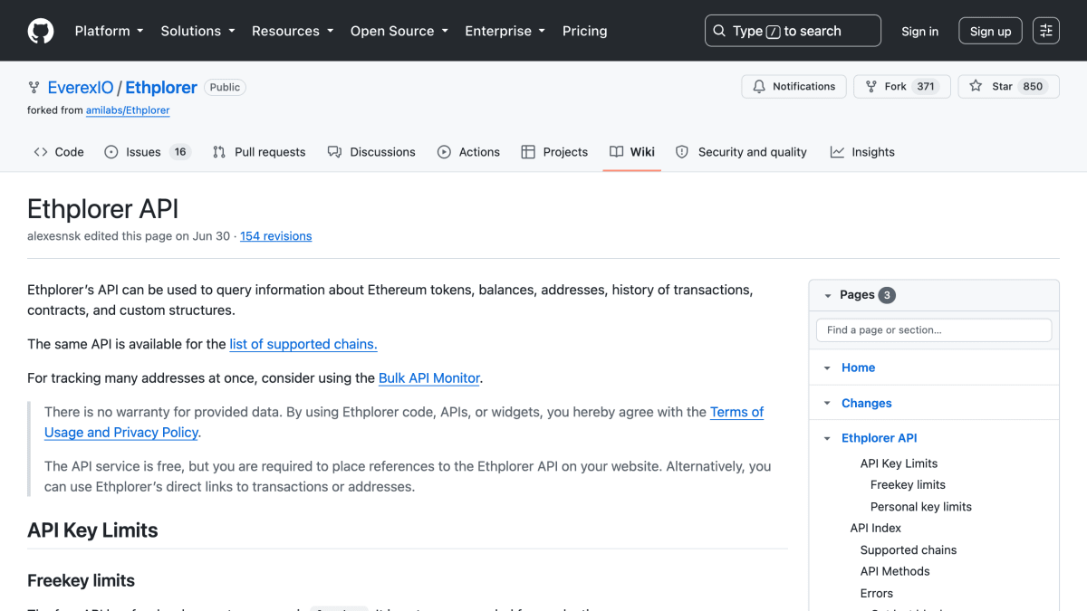This screenshot has height=611, width=1087.
Task: Jump to Errors section in sidebar
Action: click(x=877, y=594)
